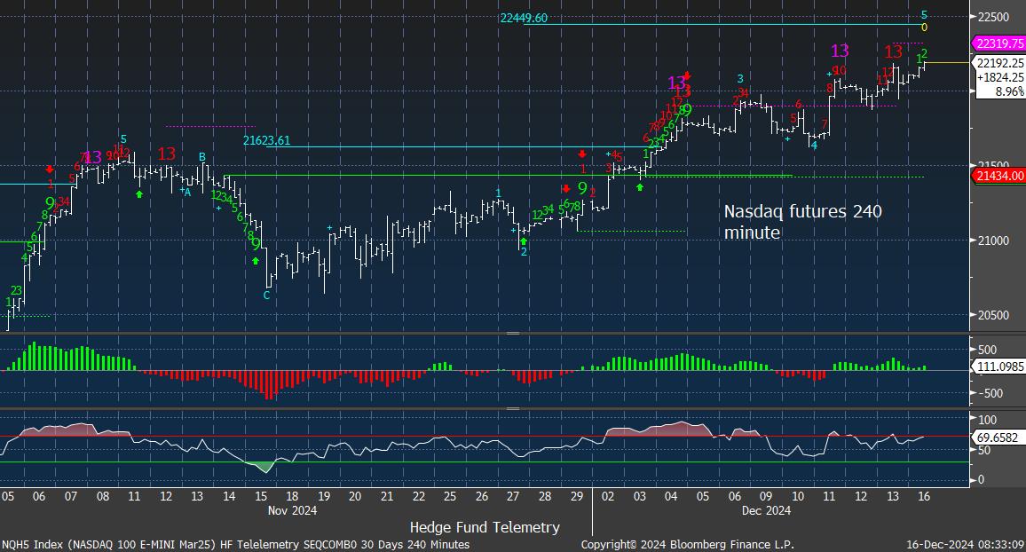
Task: Click the 22500 price axis label
Action: (993, 17)
